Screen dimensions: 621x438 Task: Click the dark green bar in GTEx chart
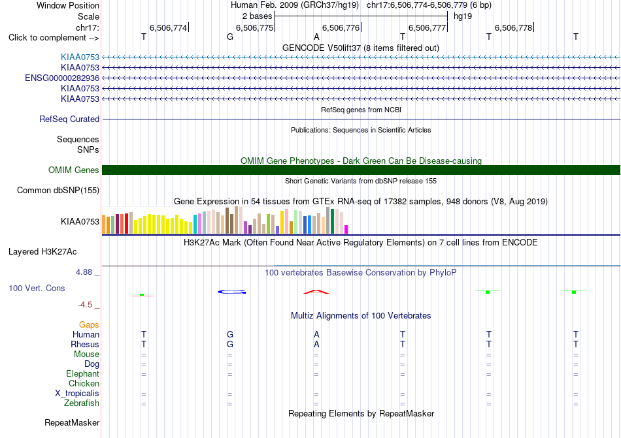point(333,221)
